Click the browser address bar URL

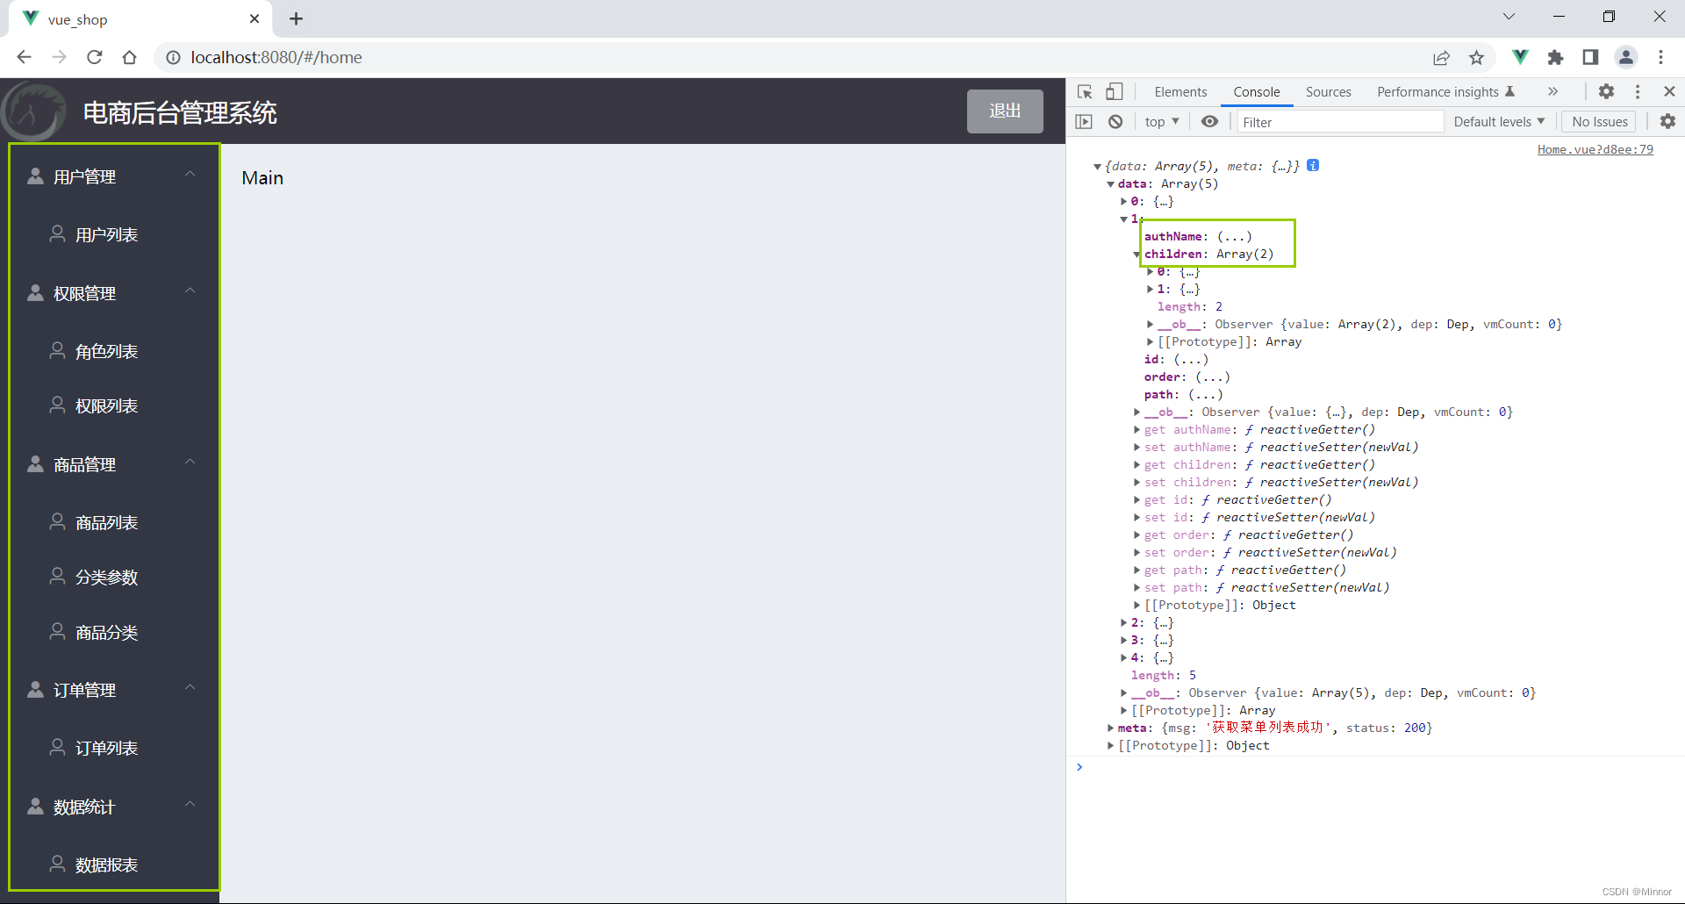(x=276, y=57)
